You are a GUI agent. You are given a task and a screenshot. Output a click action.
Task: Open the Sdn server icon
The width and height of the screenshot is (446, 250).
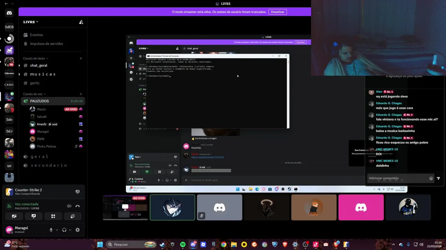(9, 119)
